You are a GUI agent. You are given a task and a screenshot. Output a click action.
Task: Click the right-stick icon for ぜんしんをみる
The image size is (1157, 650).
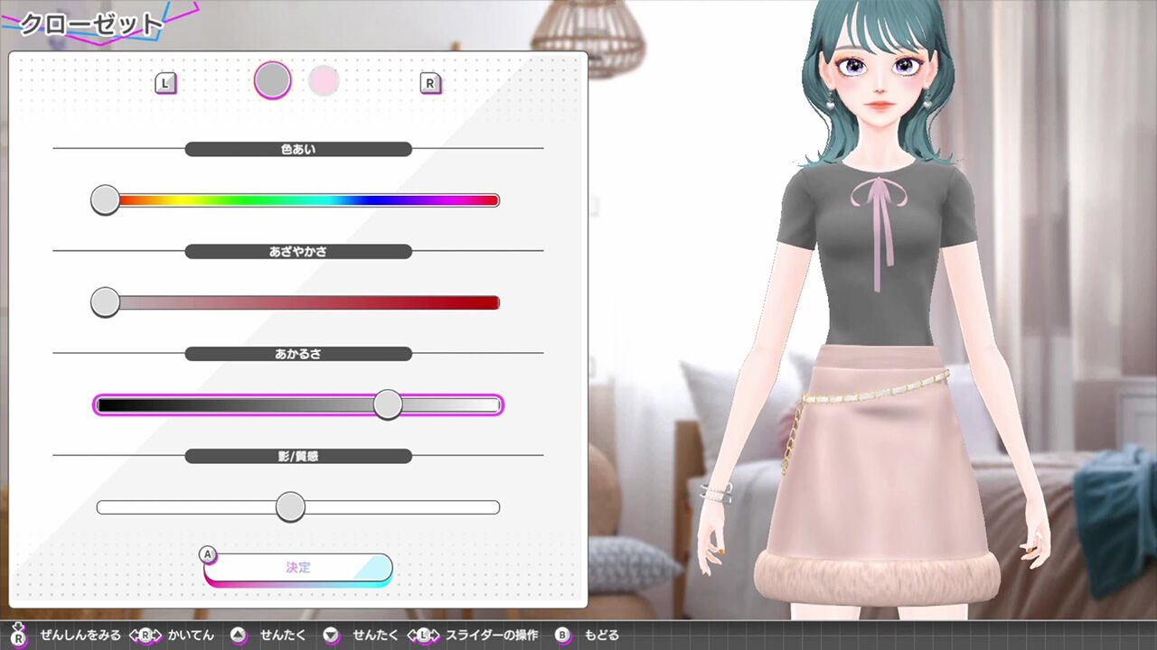click(17, 635)
